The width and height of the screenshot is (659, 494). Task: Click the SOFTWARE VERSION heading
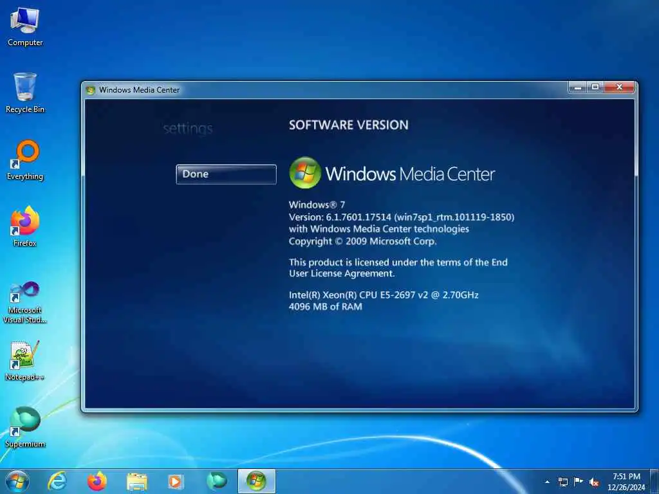(x=348, y=125)
